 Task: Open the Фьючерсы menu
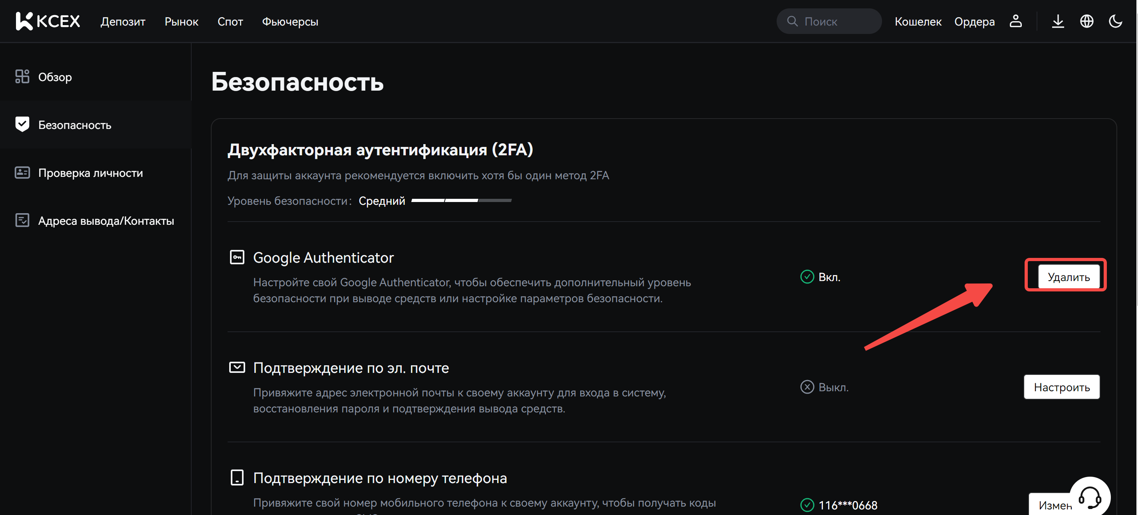pyautogui.click(x=290, y=22)
